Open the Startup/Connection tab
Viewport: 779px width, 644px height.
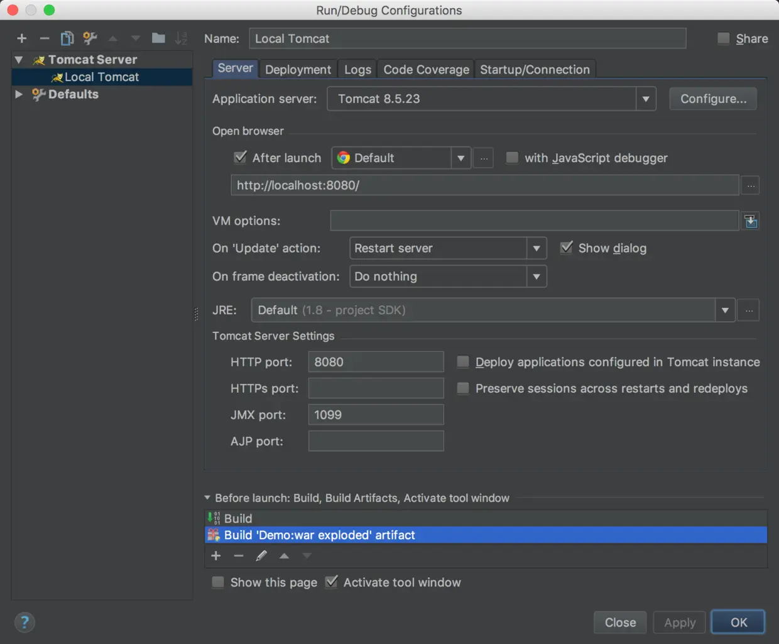[x=535, y=69]
